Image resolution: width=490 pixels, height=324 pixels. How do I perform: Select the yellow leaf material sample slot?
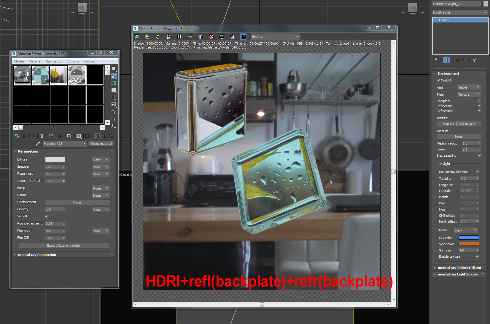click(x=59, y=75)
